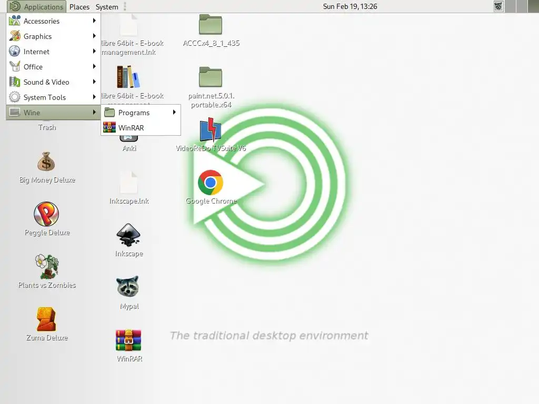This screenshot has height=404, width=539.
Task: Expand the arrow beside Office
Action: [94, 66]
